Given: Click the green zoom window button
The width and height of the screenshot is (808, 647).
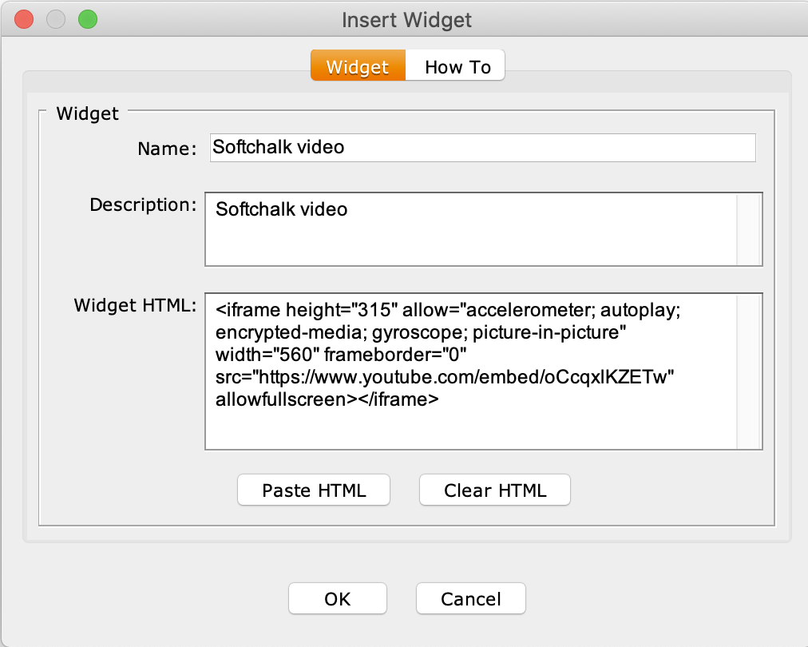Looking at the screenshot, I should pyautogui.click(x=88, y=20).
